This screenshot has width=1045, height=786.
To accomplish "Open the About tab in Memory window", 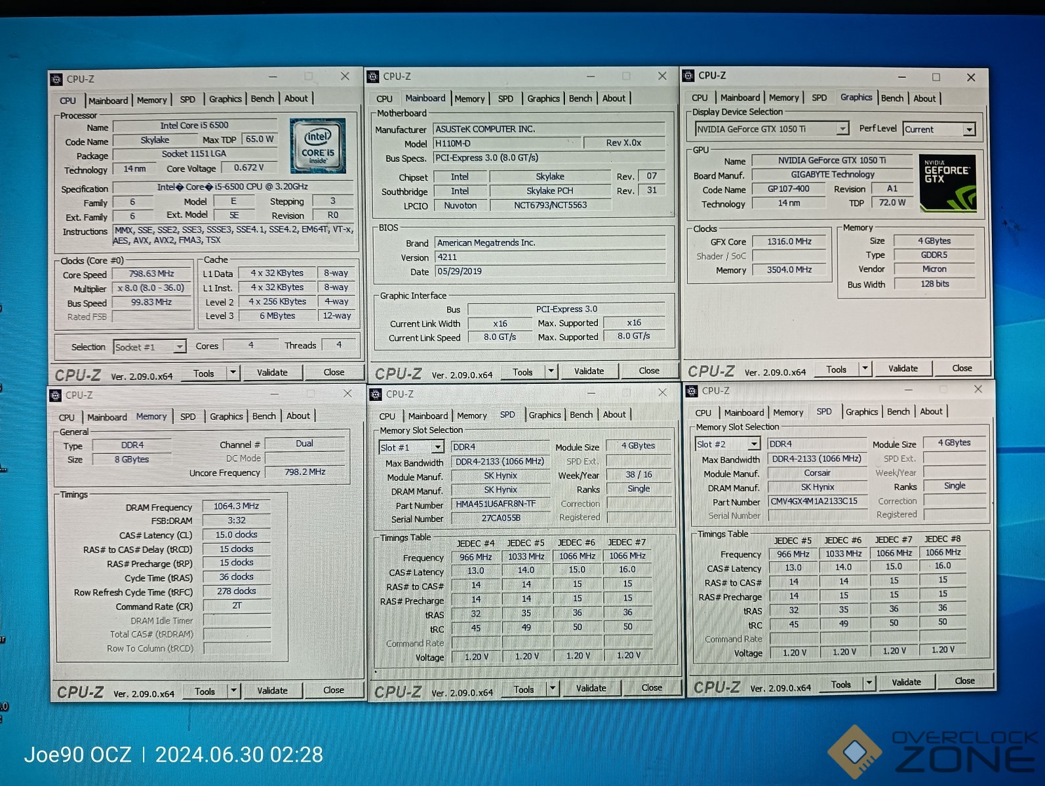I will point(298,416).
